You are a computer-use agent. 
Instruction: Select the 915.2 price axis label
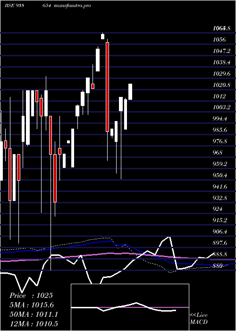tap(220, 220)
